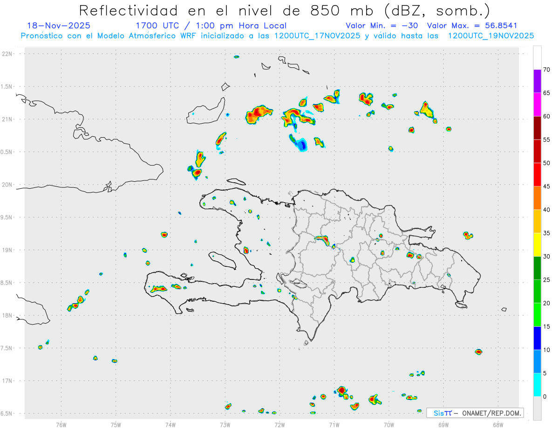Screen dimensions: 559x431
Task: Click the cyan 0–5 dBZ swatch
Action: [537, 385]
